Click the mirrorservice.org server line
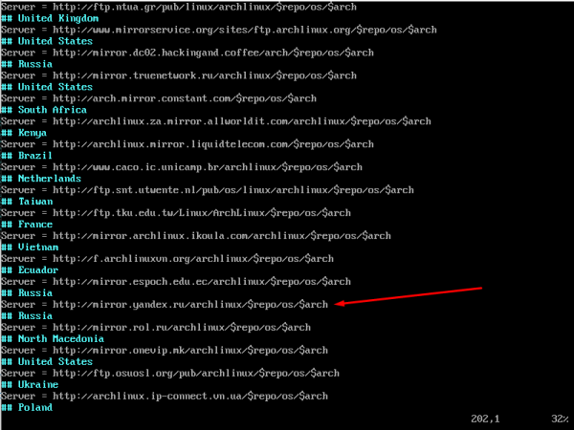The height and width of the screenshot is (430, 574). (x=219, y=30)
